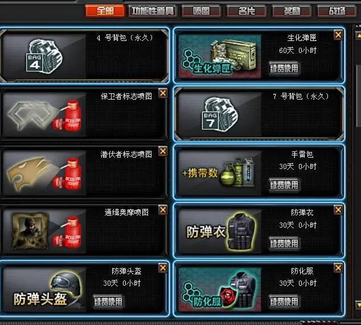Click the 防化服 hazmat suit image

[x=220, y=289]
